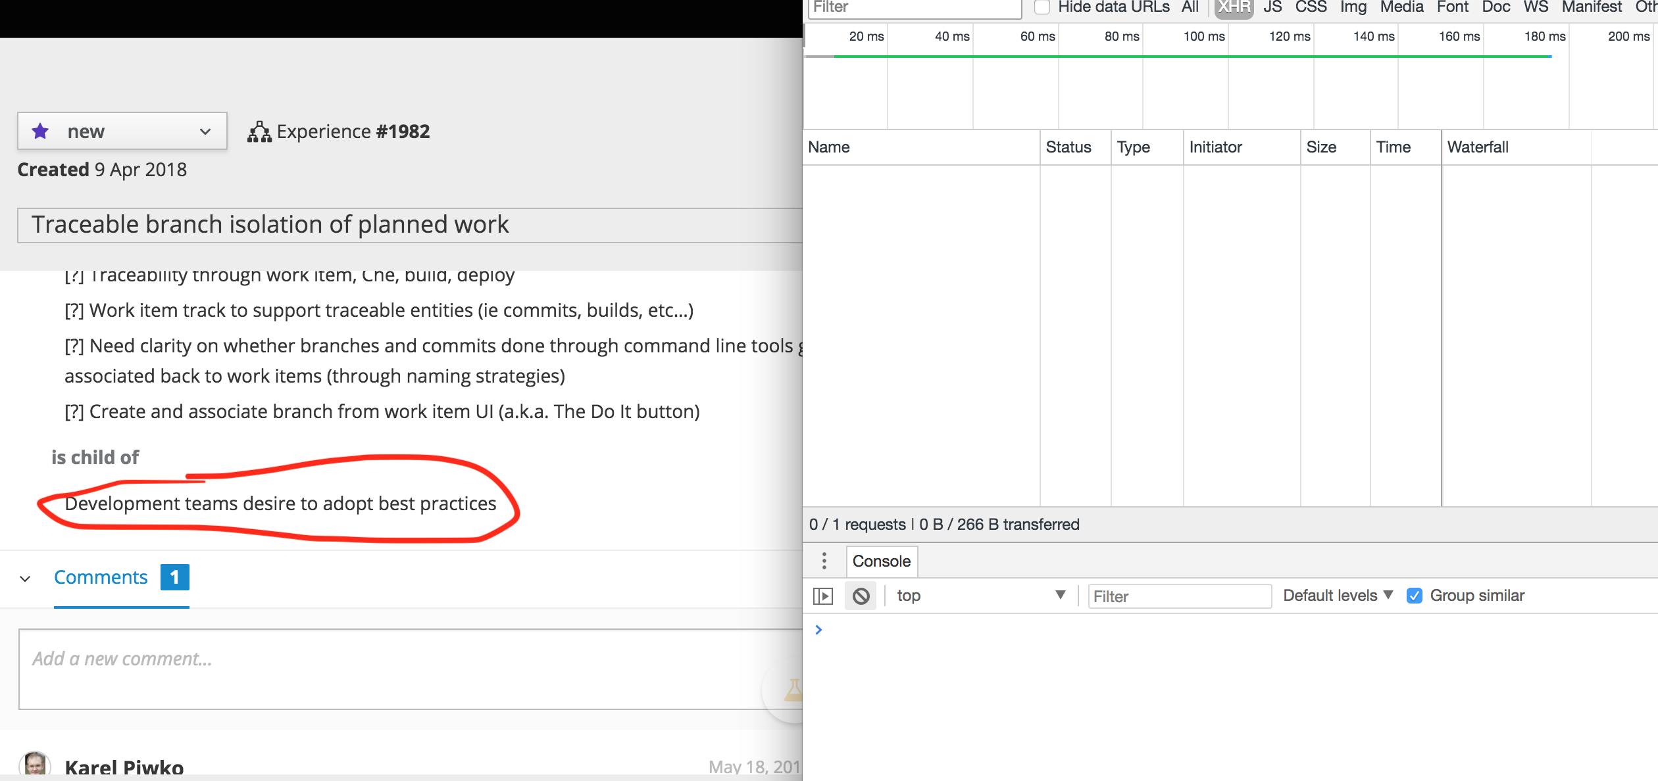Screen dimensions: 1658x781
Task: Click the blue console prompt arrow
Action: click(x=818, y=629)
